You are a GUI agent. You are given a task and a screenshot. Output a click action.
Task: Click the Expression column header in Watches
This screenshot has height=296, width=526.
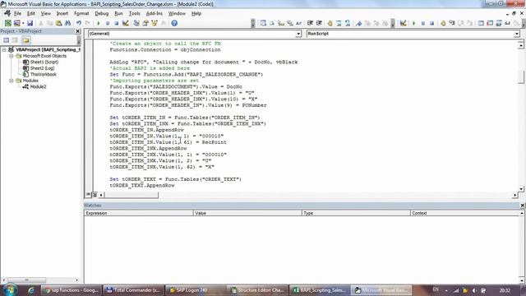139,213
